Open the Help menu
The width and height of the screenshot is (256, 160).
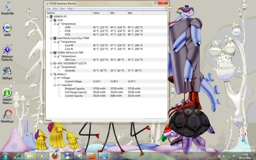point(70,9)
